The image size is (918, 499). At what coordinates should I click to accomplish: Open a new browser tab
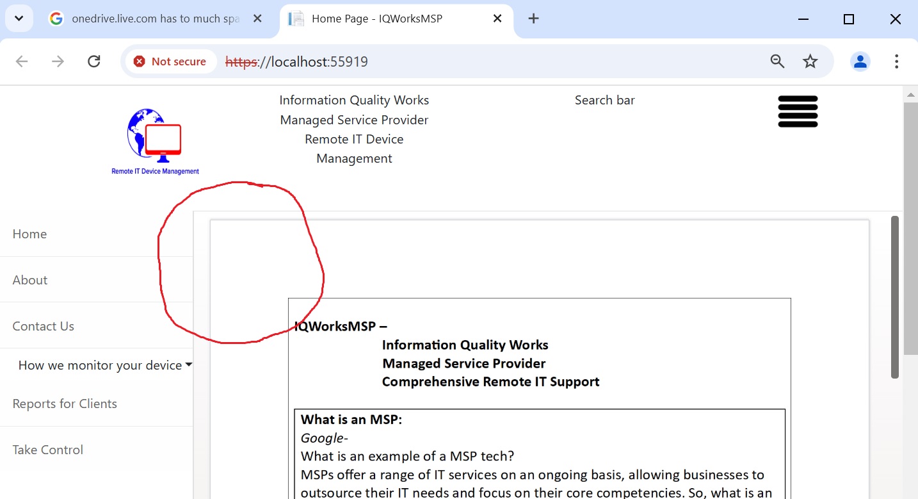click(x=533, y=19)
